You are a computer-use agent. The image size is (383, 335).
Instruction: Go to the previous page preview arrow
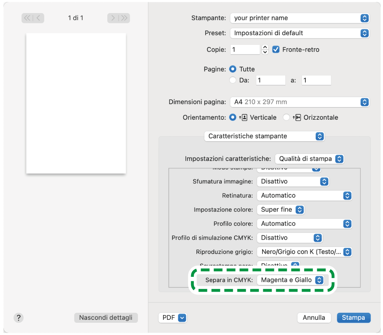click(38, 18)
